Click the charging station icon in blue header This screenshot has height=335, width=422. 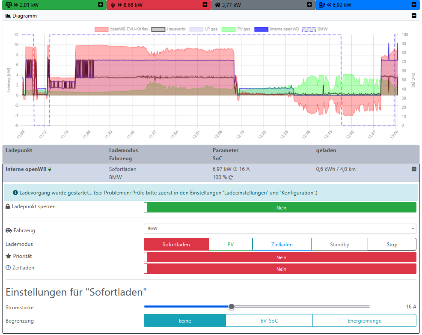pyautogui.click(x=321, y=5)
